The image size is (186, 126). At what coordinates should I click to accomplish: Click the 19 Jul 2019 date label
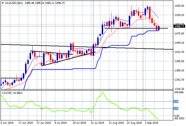(x=79, y=123)
